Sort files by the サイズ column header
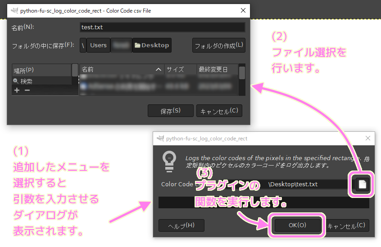 click(x=180, y=70)
